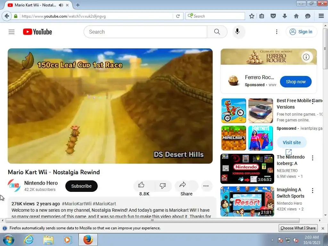Click the vertical page scrollbar thumb
The width and height of the screenshot is (328, 246).
click(325, 49)
